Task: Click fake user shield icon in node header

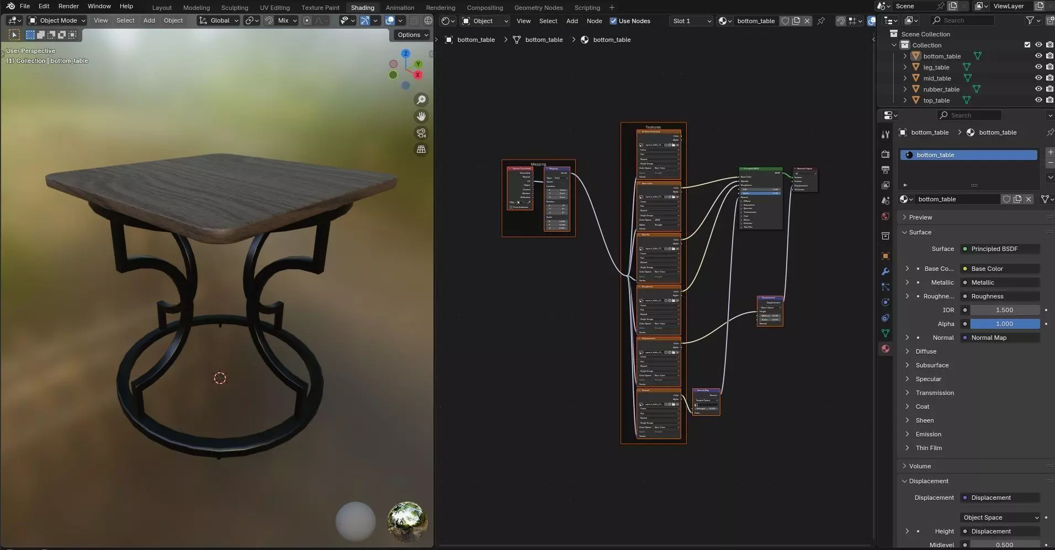Action: [785, 21]
